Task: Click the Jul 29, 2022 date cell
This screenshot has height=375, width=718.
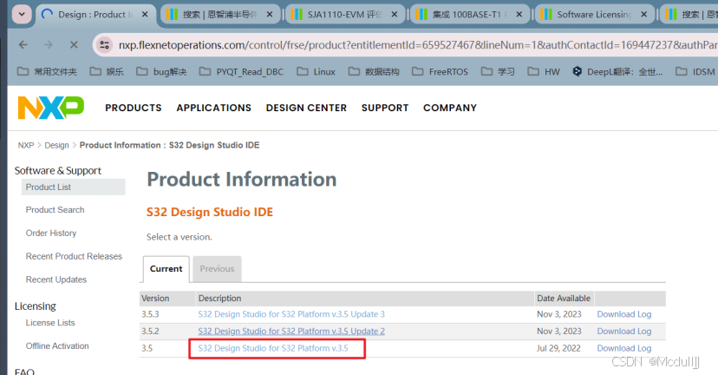Action: point(558,348)
